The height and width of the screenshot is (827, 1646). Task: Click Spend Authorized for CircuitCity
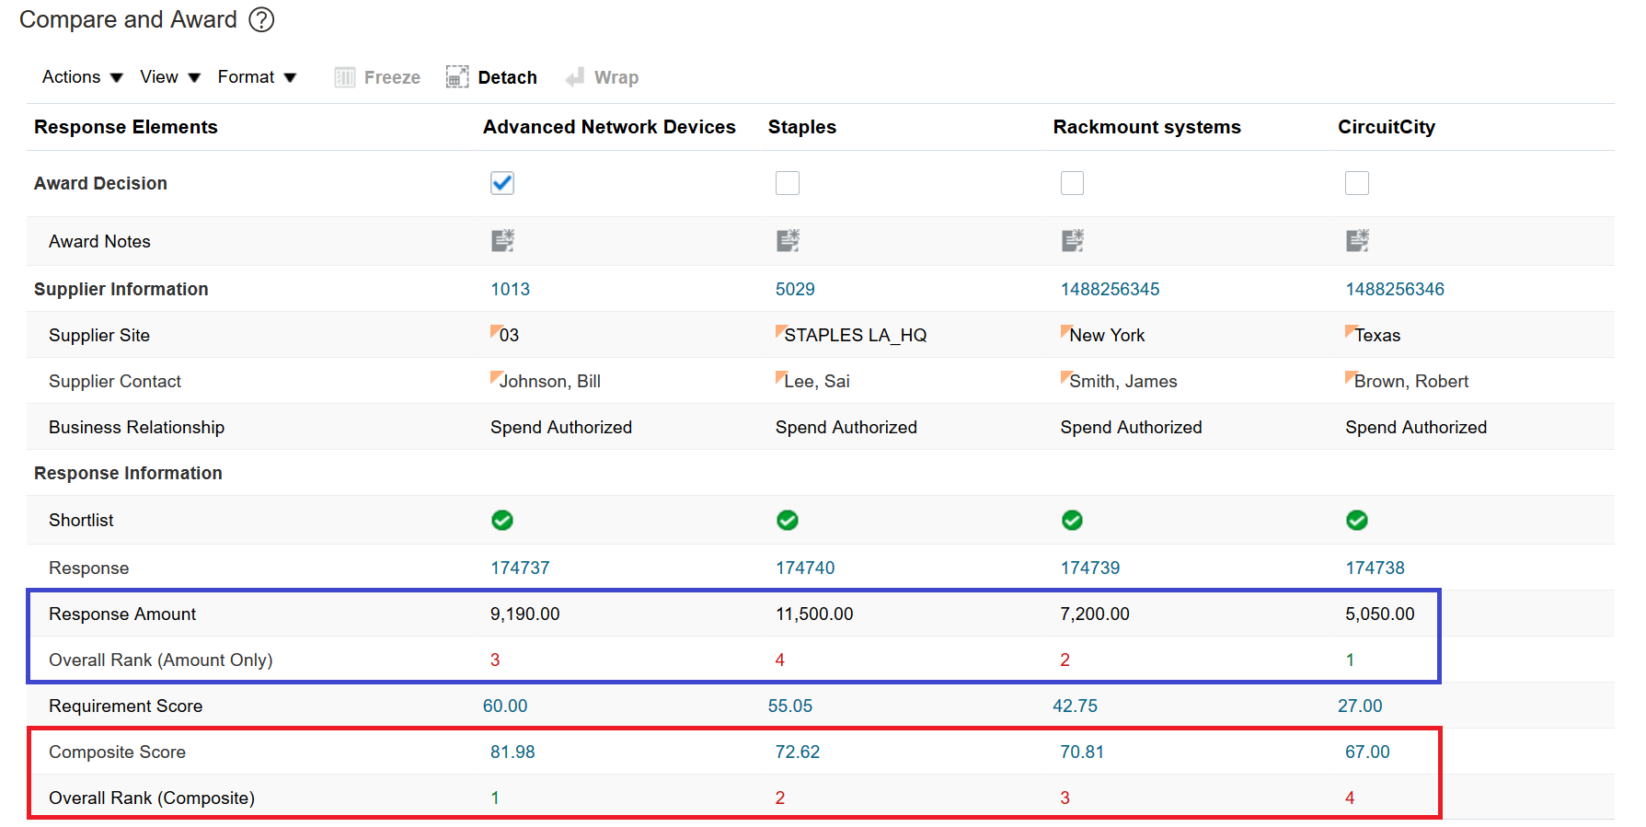pyautogui.click(x=1416, y=427)
